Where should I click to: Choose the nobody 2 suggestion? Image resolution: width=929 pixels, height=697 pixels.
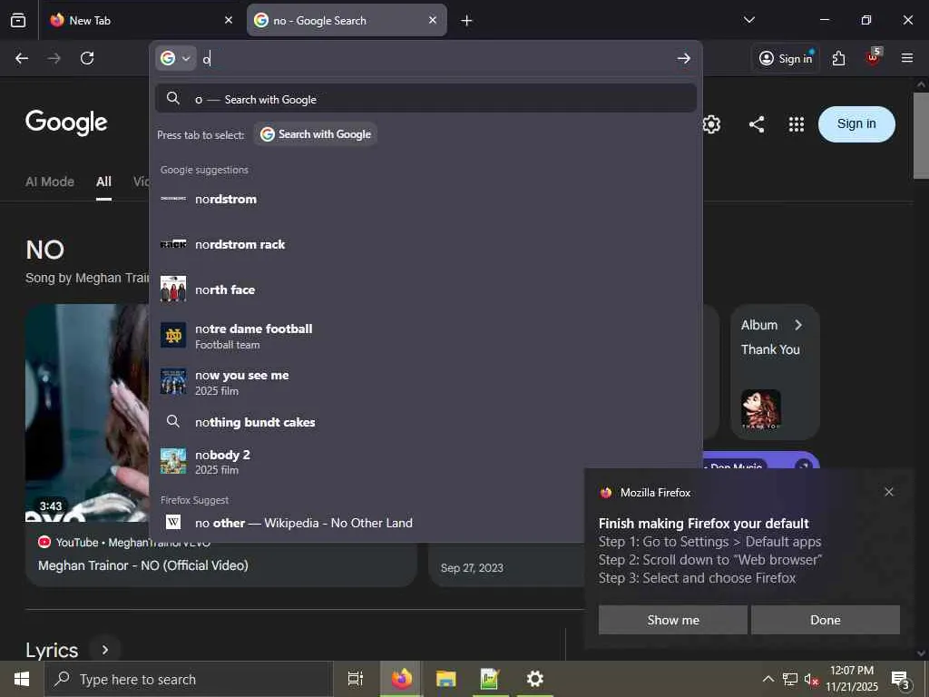[425, 461]
